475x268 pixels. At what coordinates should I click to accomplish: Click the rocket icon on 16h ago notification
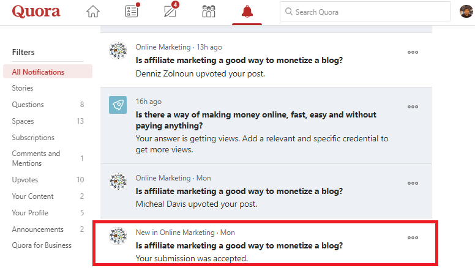(118, 105)
